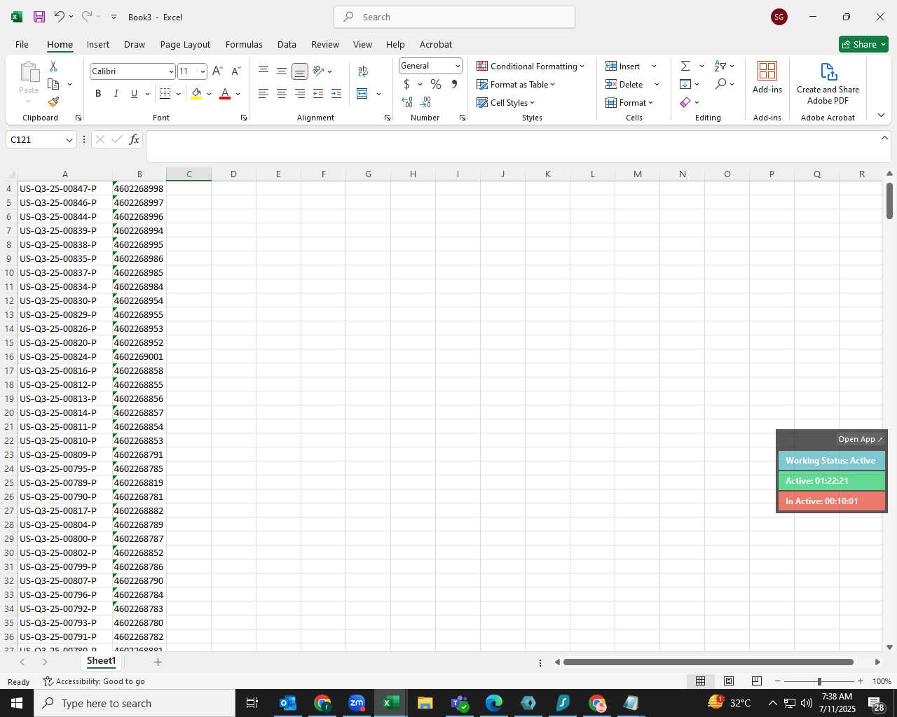Click the Orientation text angle icon

point(318,71)
